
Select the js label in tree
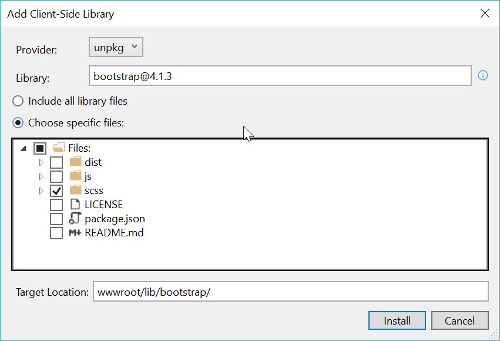(x=88, y=176)
